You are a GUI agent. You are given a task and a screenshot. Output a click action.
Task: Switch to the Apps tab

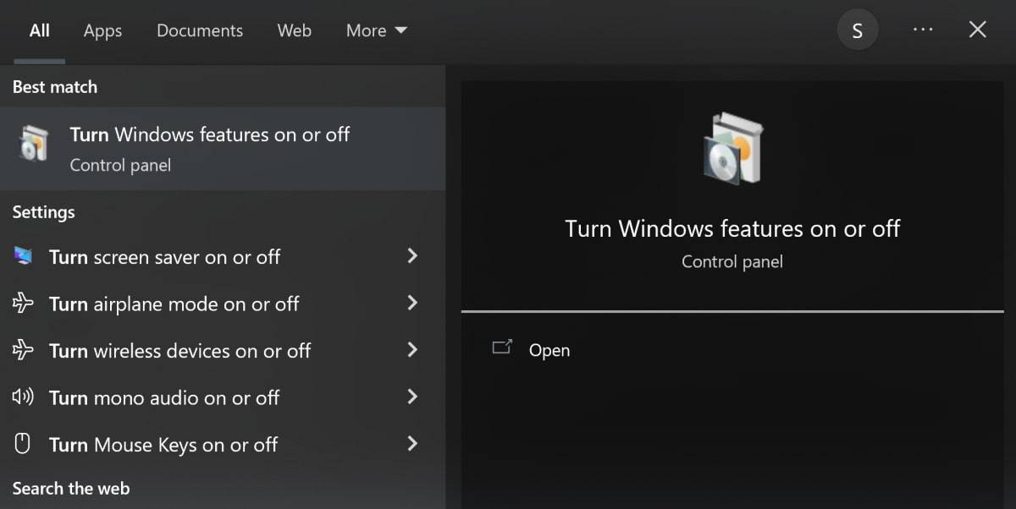pos(102,30)
